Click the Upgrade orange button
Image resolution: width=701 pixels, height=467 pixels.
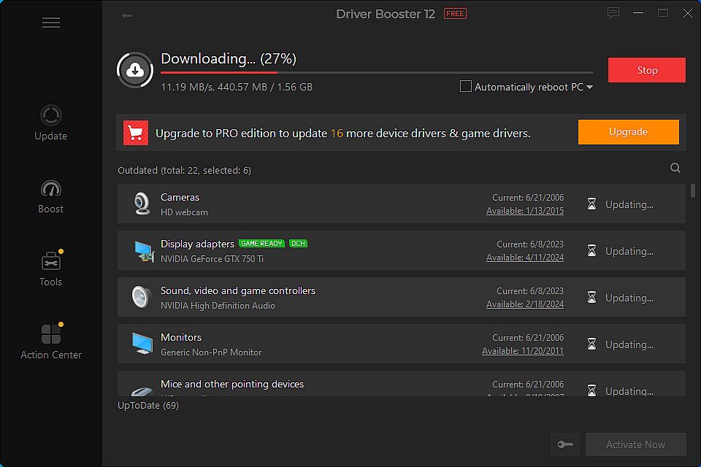coord(628,132)
